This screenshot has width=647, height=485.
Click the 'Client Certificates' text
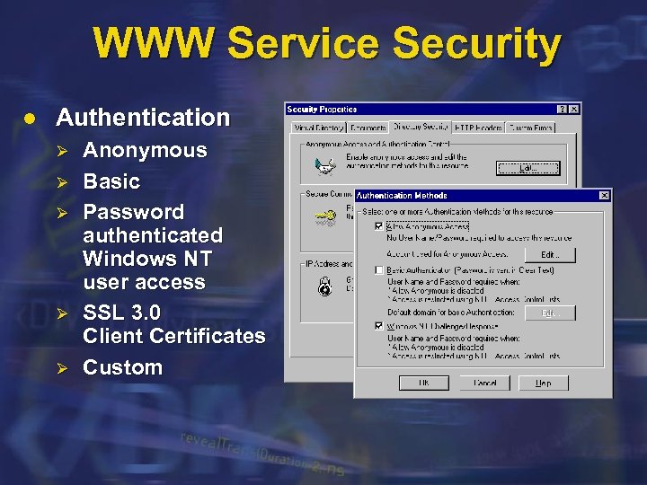pos(174,336)
